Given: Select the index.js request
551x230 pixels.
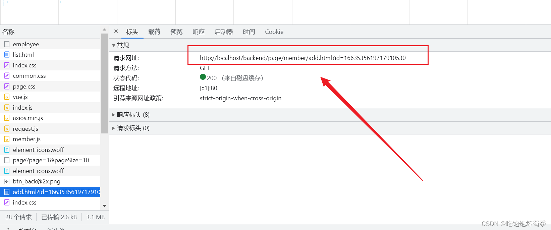Looking at the screenshot, I should (x=50, y=107).
